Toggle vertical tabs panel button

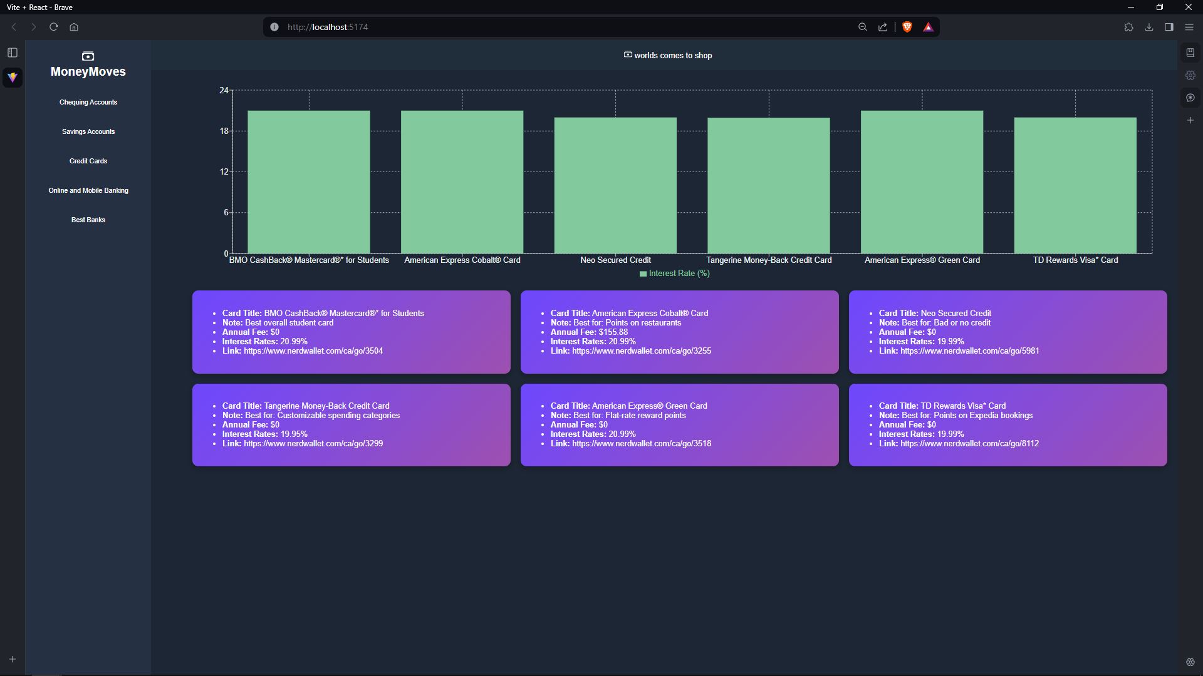coord(13,53)
